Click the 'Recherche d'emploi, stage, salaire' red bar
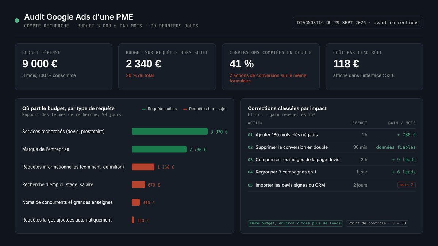Viewport: 438px width, 246px height. pyautogui.click(x=138, y=185)
